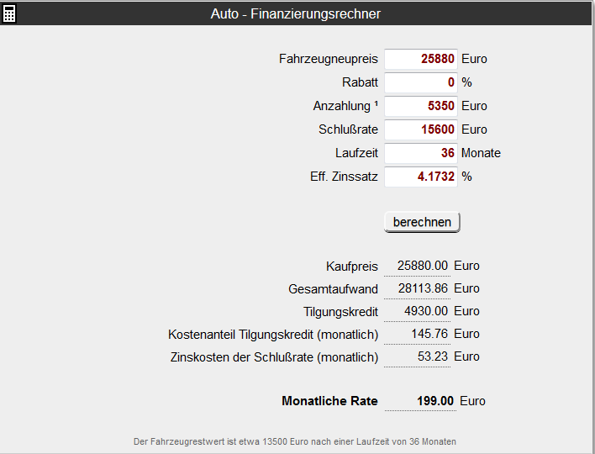This screenshot has width=595, height=454.
Task: Click the berechnen button
Action: [x=422, y=222]
